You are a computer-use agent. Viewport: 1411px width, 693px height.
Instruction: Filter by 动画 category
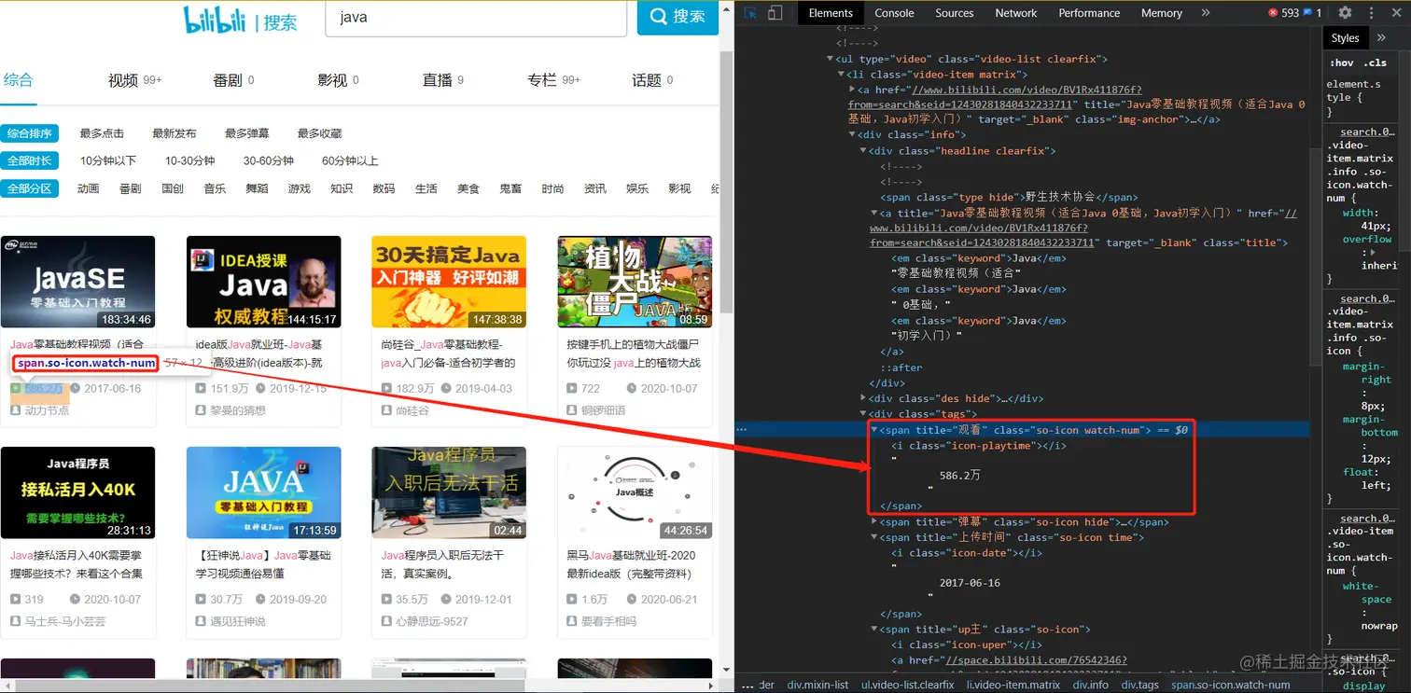tap(89, 188)
